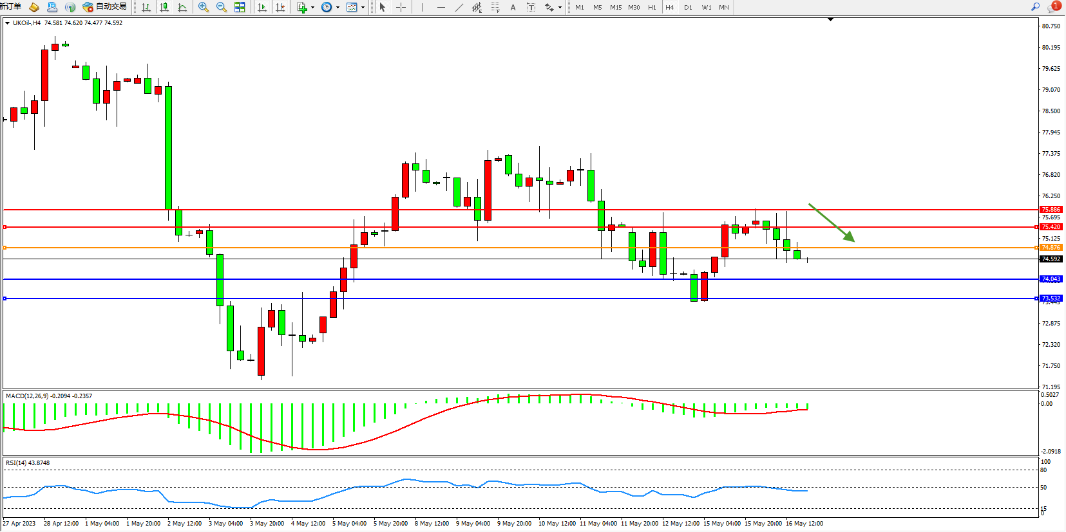Toggle AutoTrading (自动交易) button
The image size is (1066, 532).
pyautogui.click(x=105, y=7)
